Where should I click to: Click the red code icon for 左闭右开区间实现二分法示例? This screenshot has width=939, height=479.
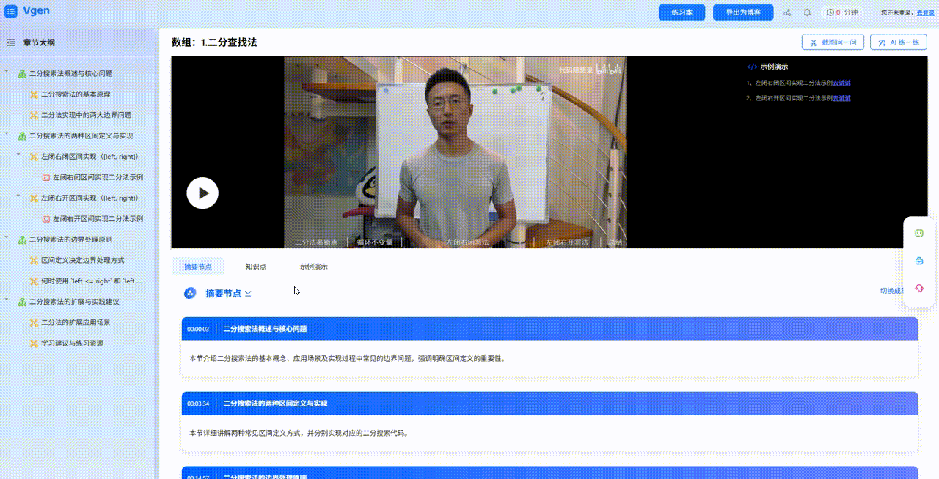click(x=45, y=219)
